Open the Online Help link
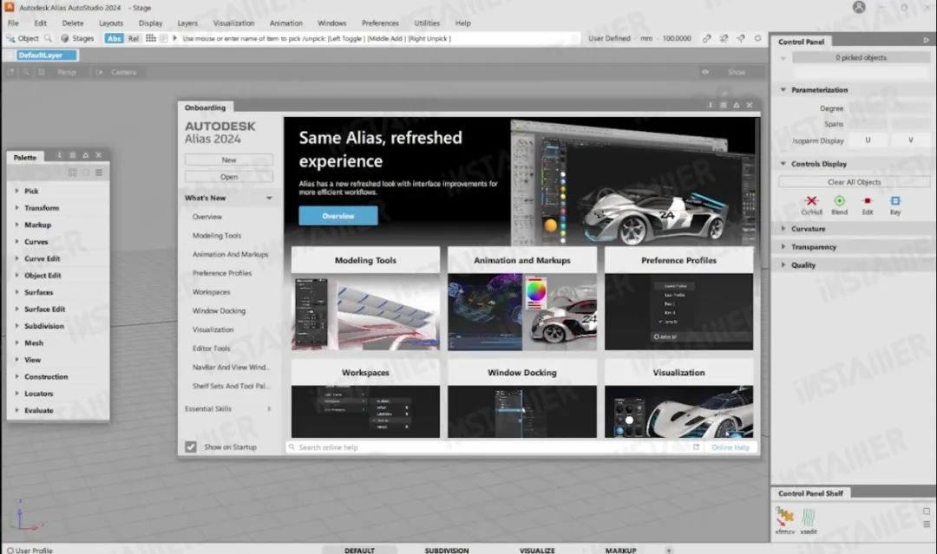The image size is (937, 554). pos(731,447)
